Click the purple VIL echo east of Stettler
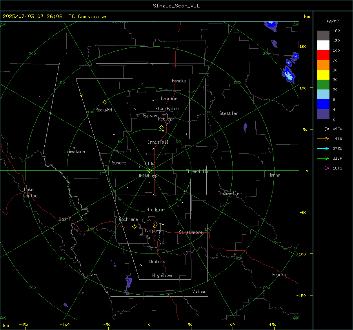This screenshot has width=353, height=330. point(245,128)
